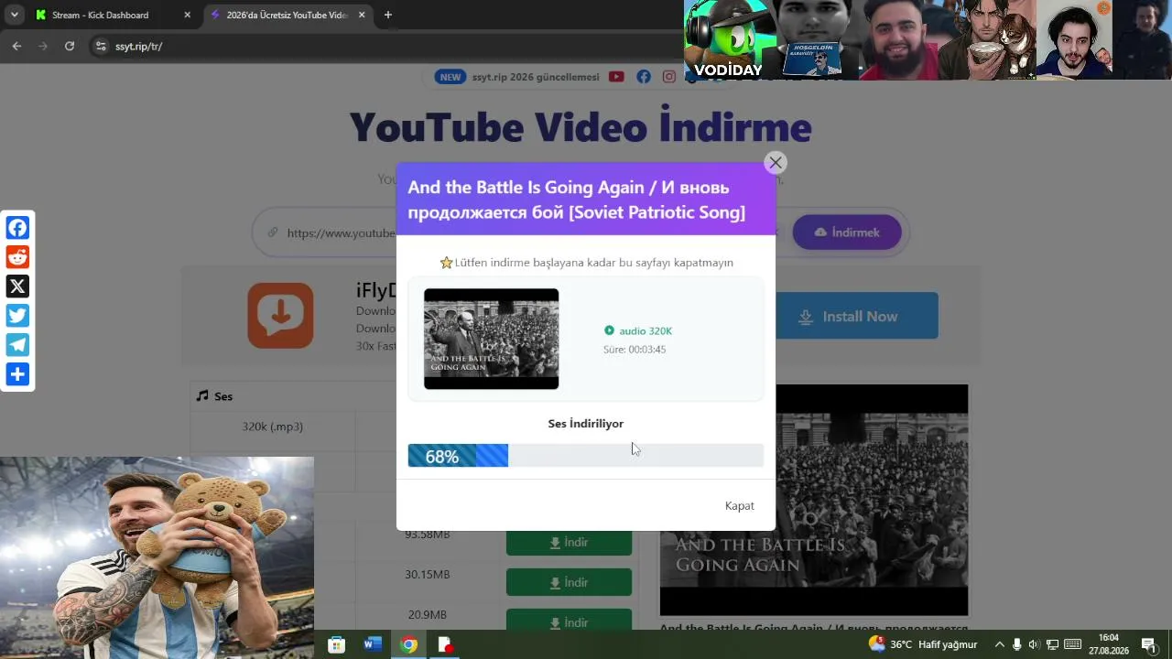
Task: View site information icon in address bar
Action: [x=101, y=46]
